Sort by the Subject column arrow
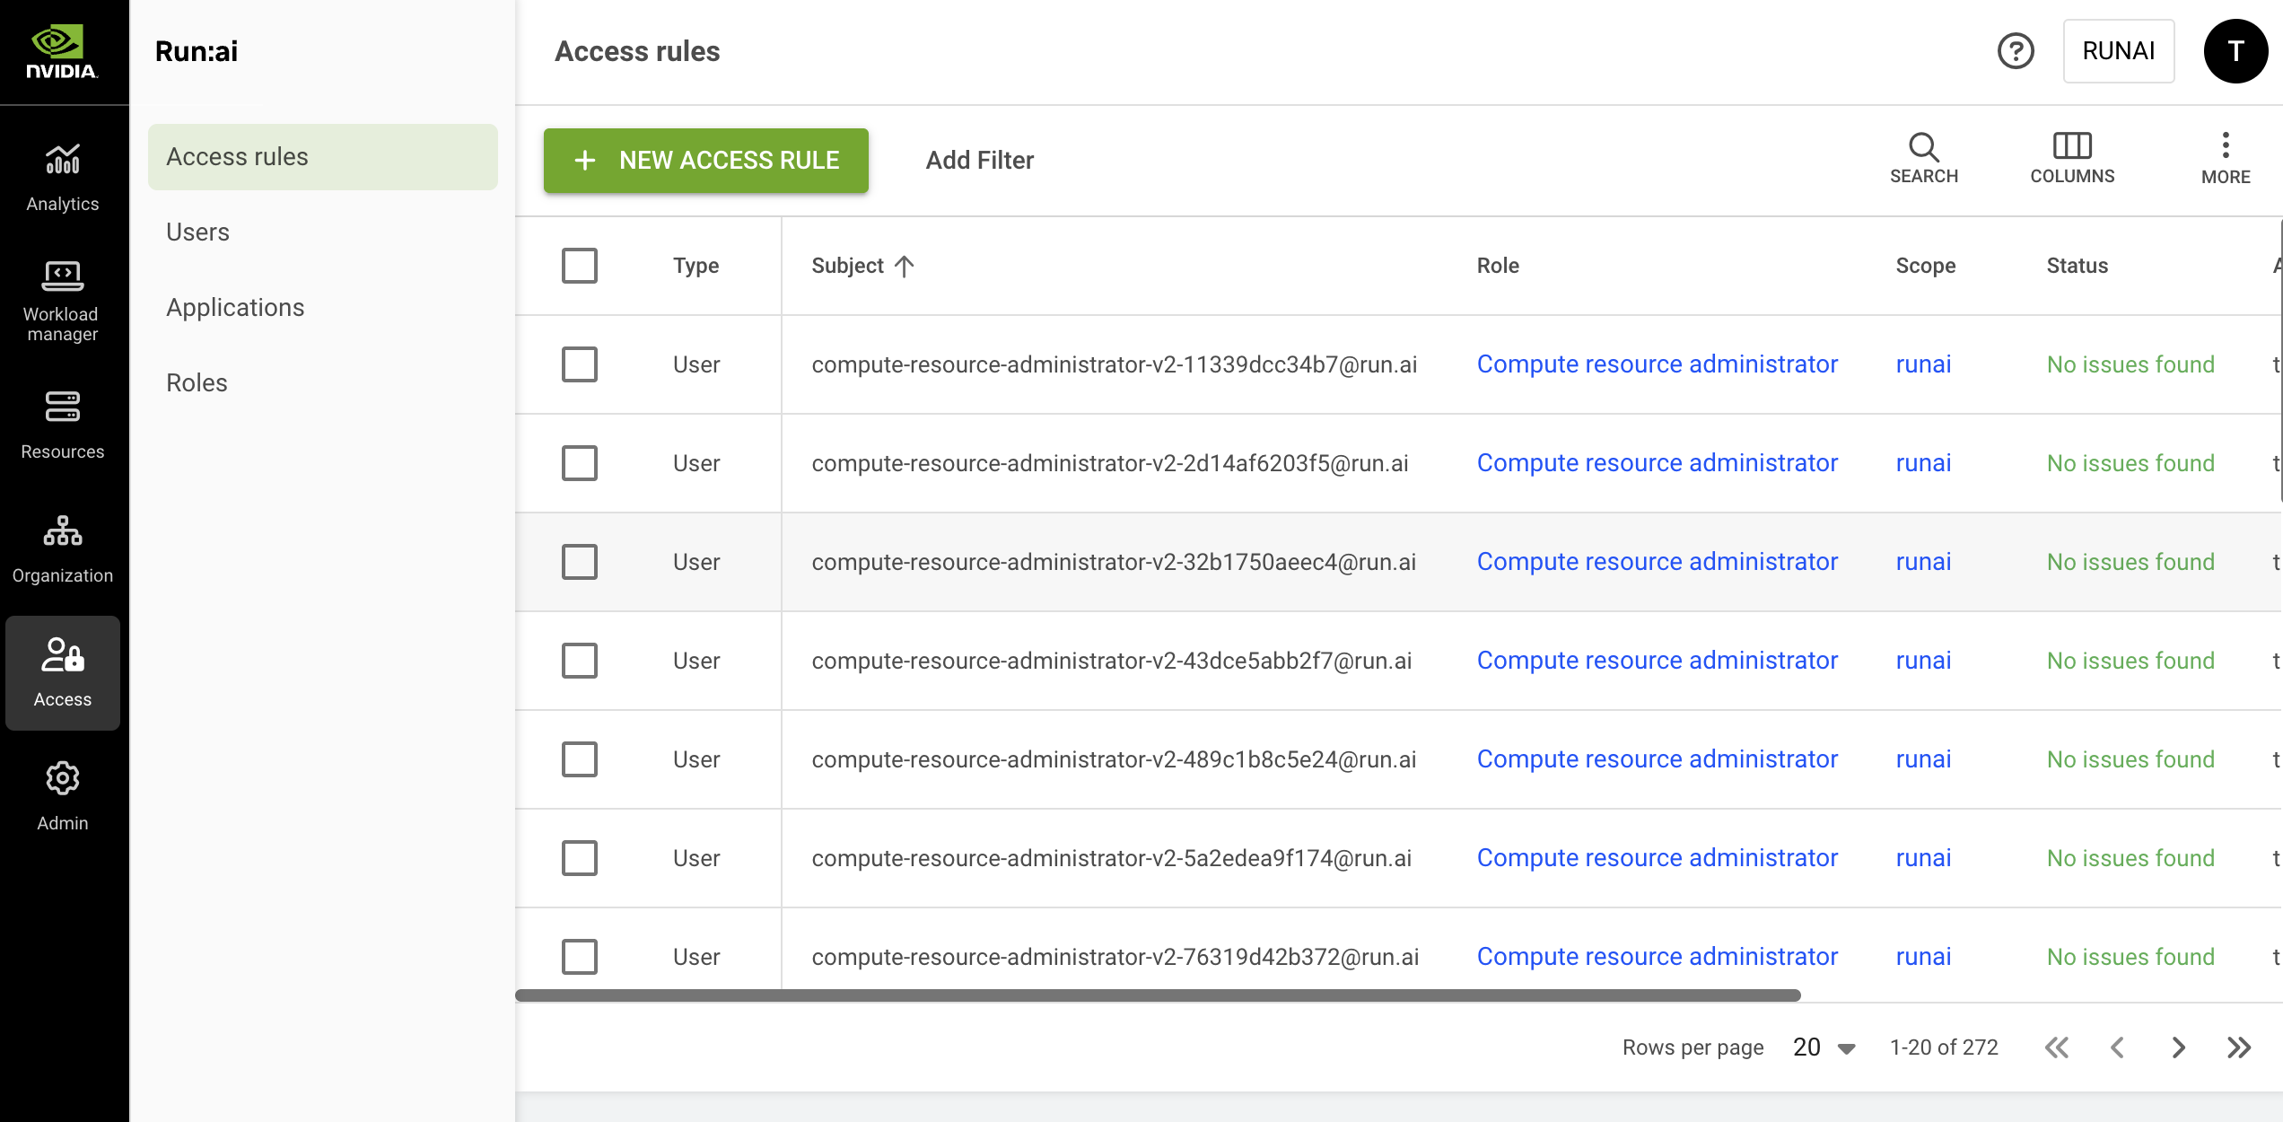The width and height of the screenshot is (2283, 1122). click(x=904, y=266)
